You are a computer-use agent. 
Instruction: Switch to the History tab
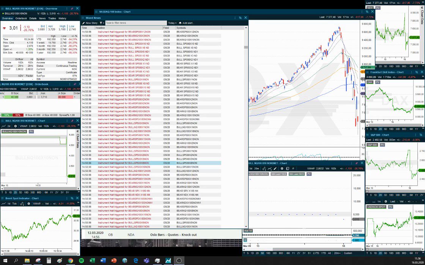62,19
